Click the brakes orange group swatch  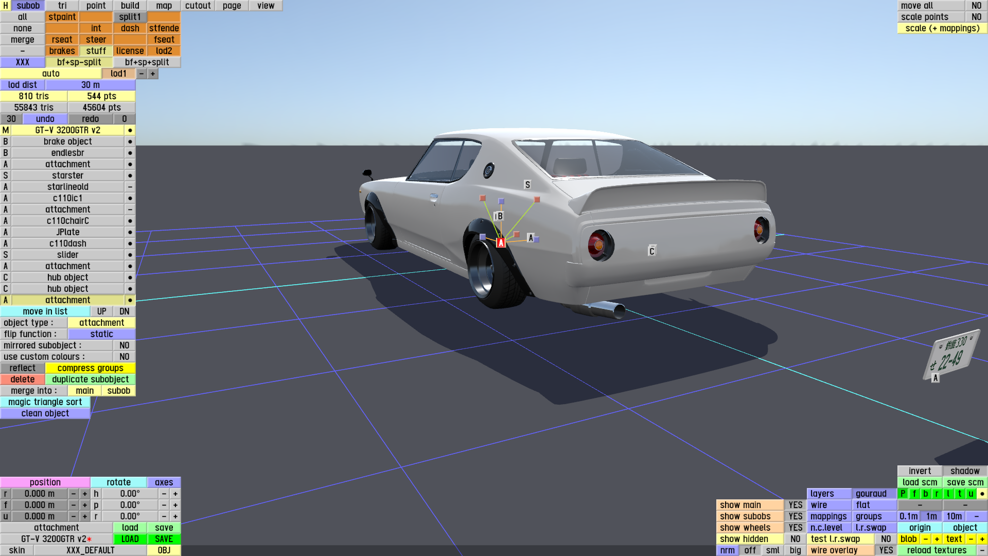click(62, 51)
